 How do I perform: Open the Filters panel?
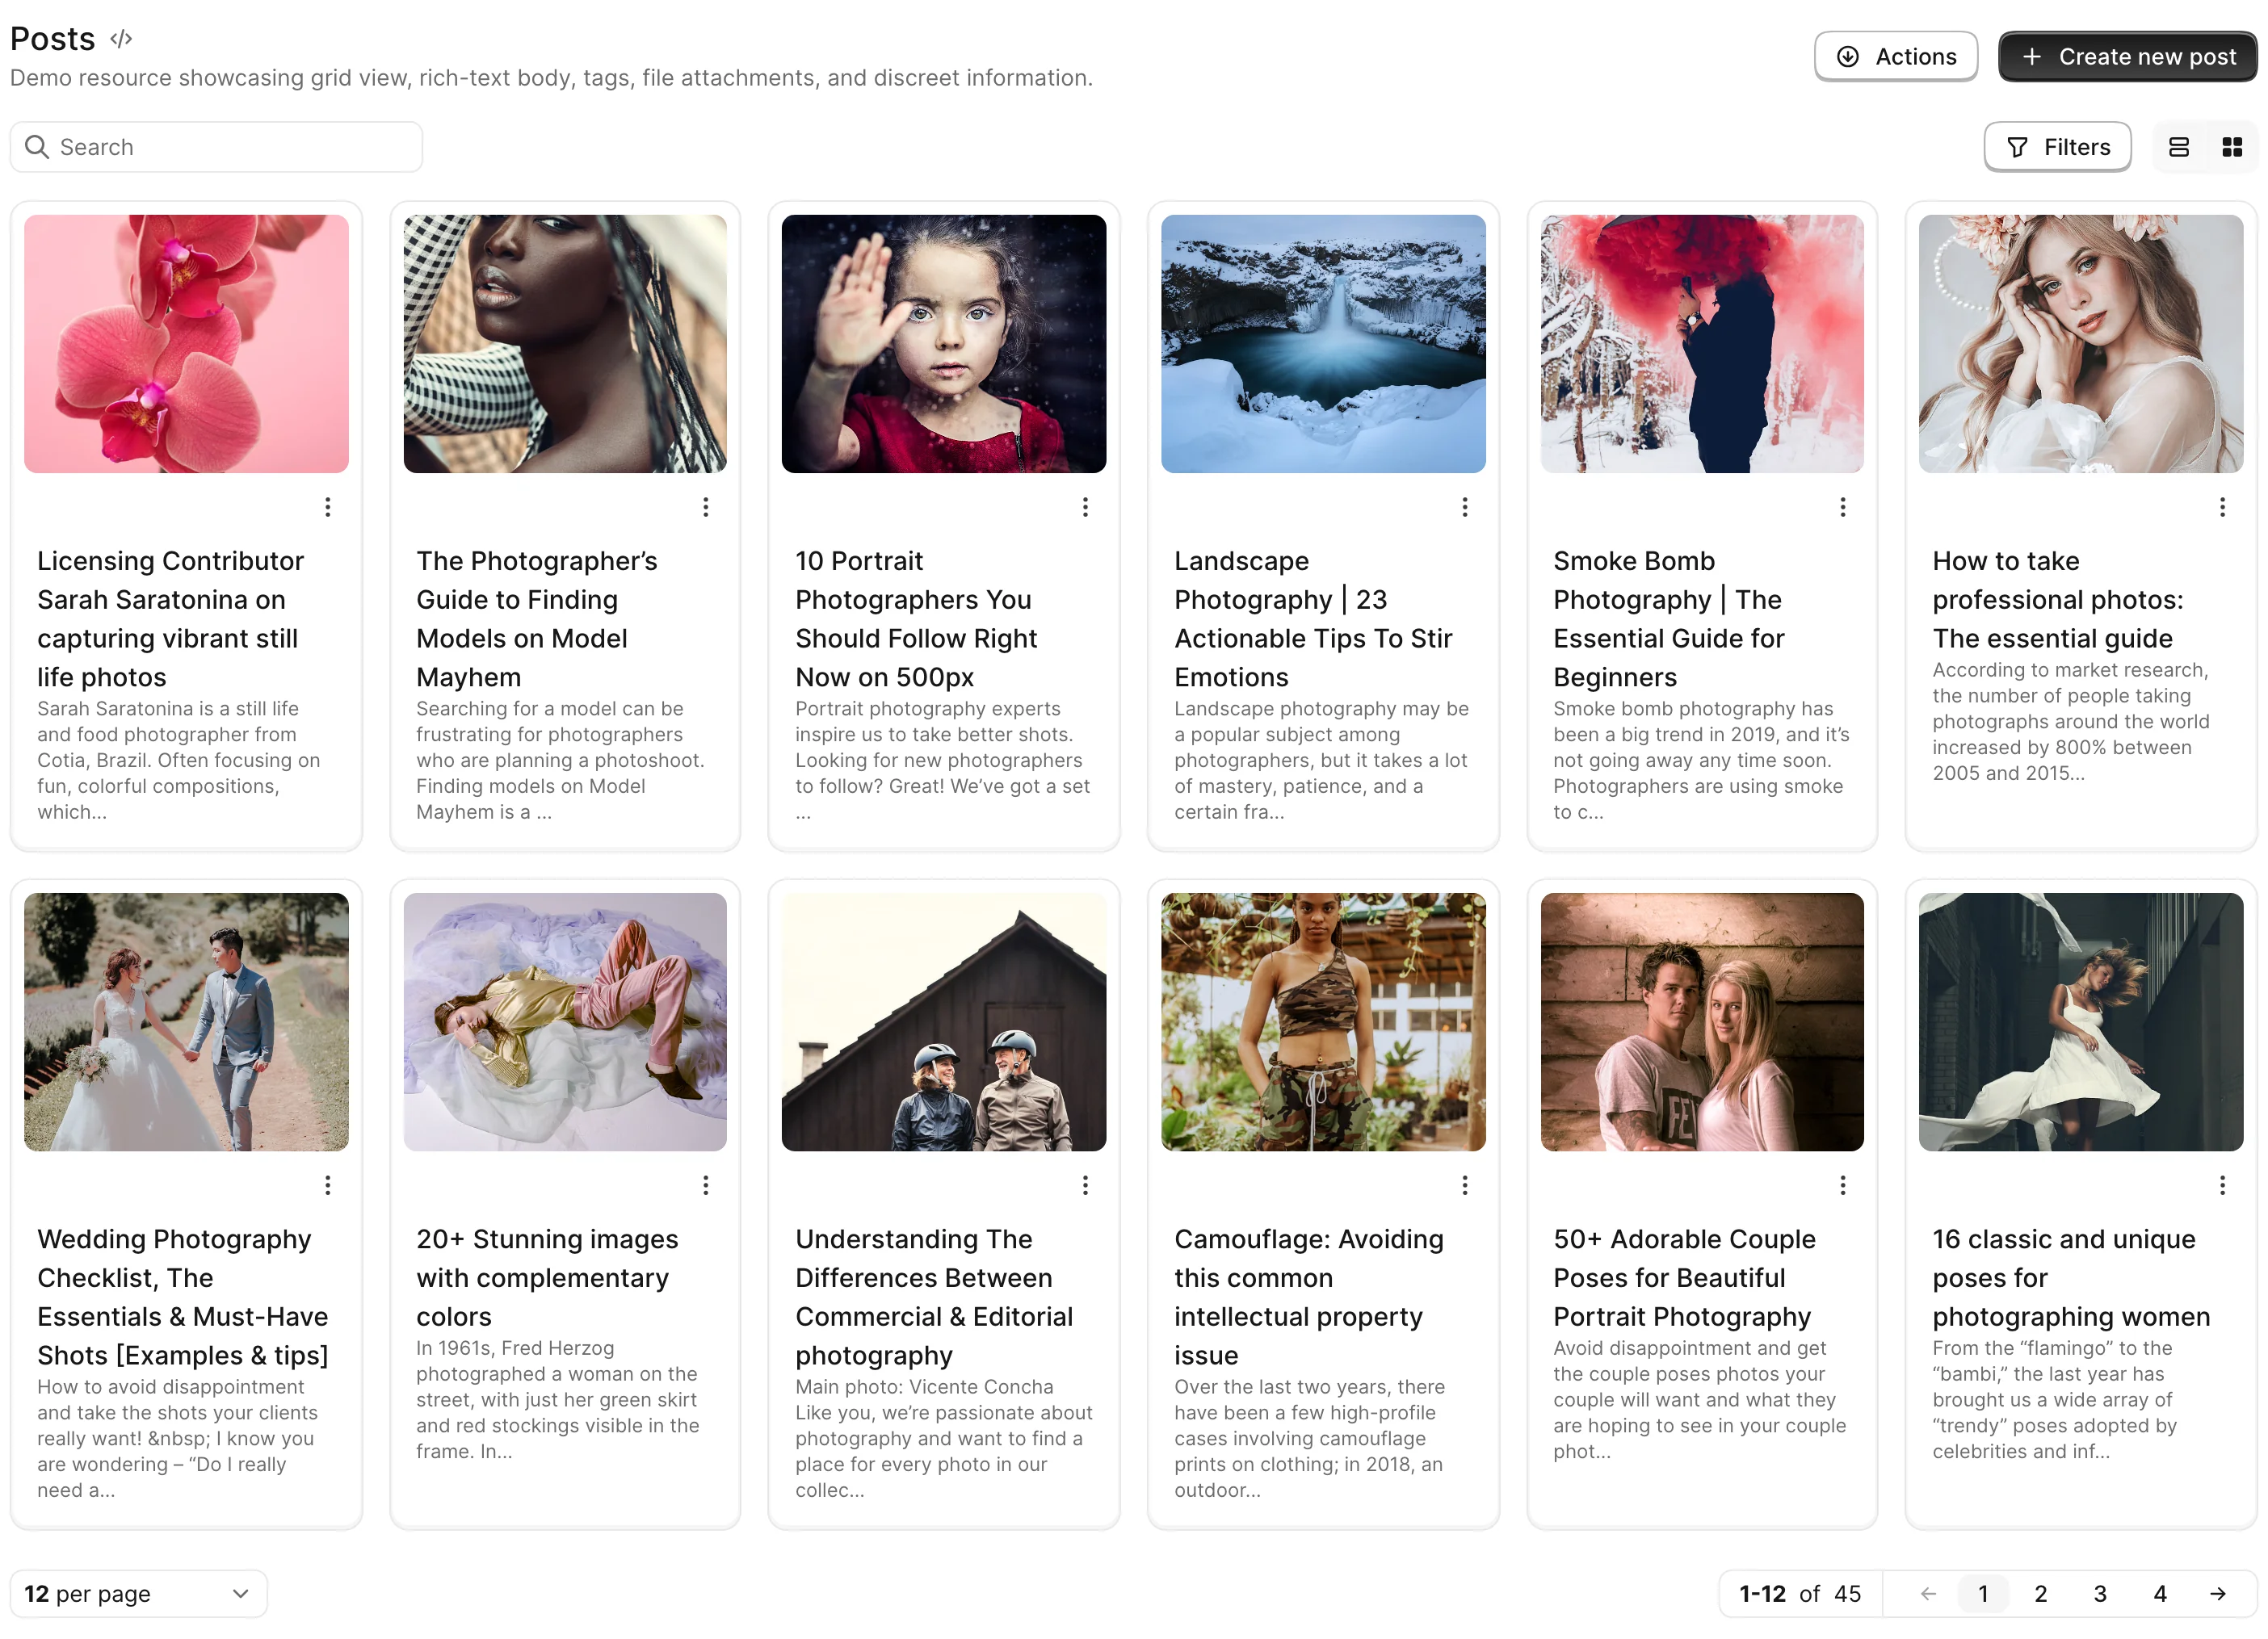pos(2057,147)
